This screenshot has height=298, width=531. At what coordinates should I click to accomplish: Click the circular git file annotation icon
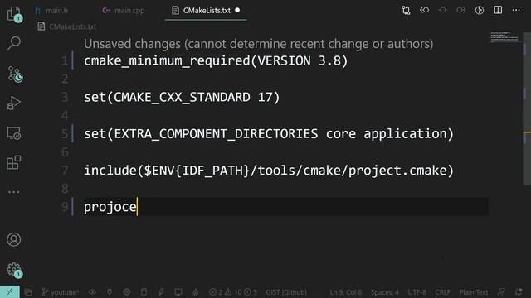pos(480,10)
